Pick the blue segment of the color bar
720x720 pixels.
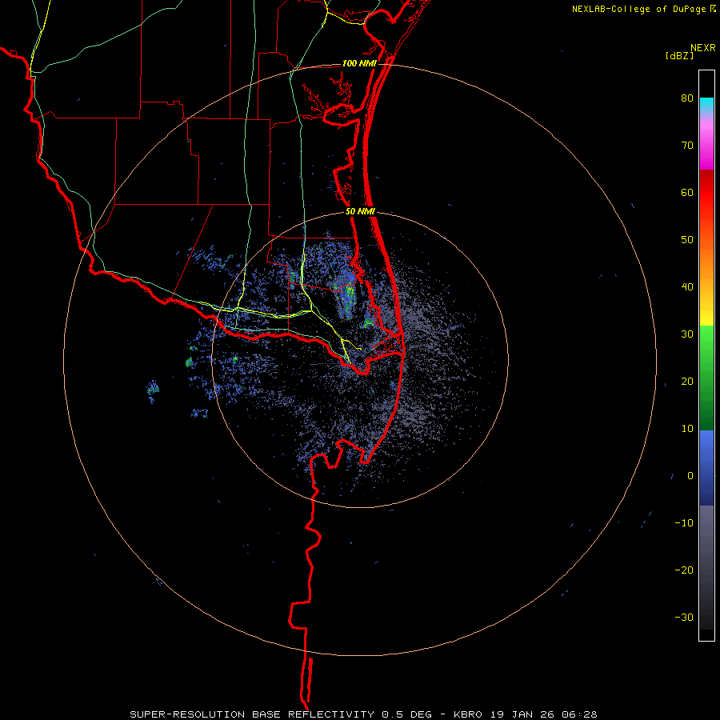706,468
